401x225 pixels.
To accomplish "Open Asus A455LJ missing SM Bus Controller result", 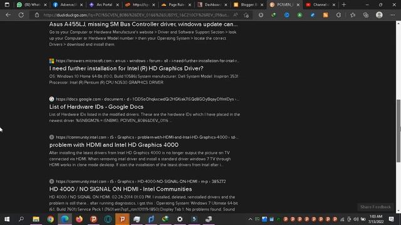I will click(x=143, y=24).
